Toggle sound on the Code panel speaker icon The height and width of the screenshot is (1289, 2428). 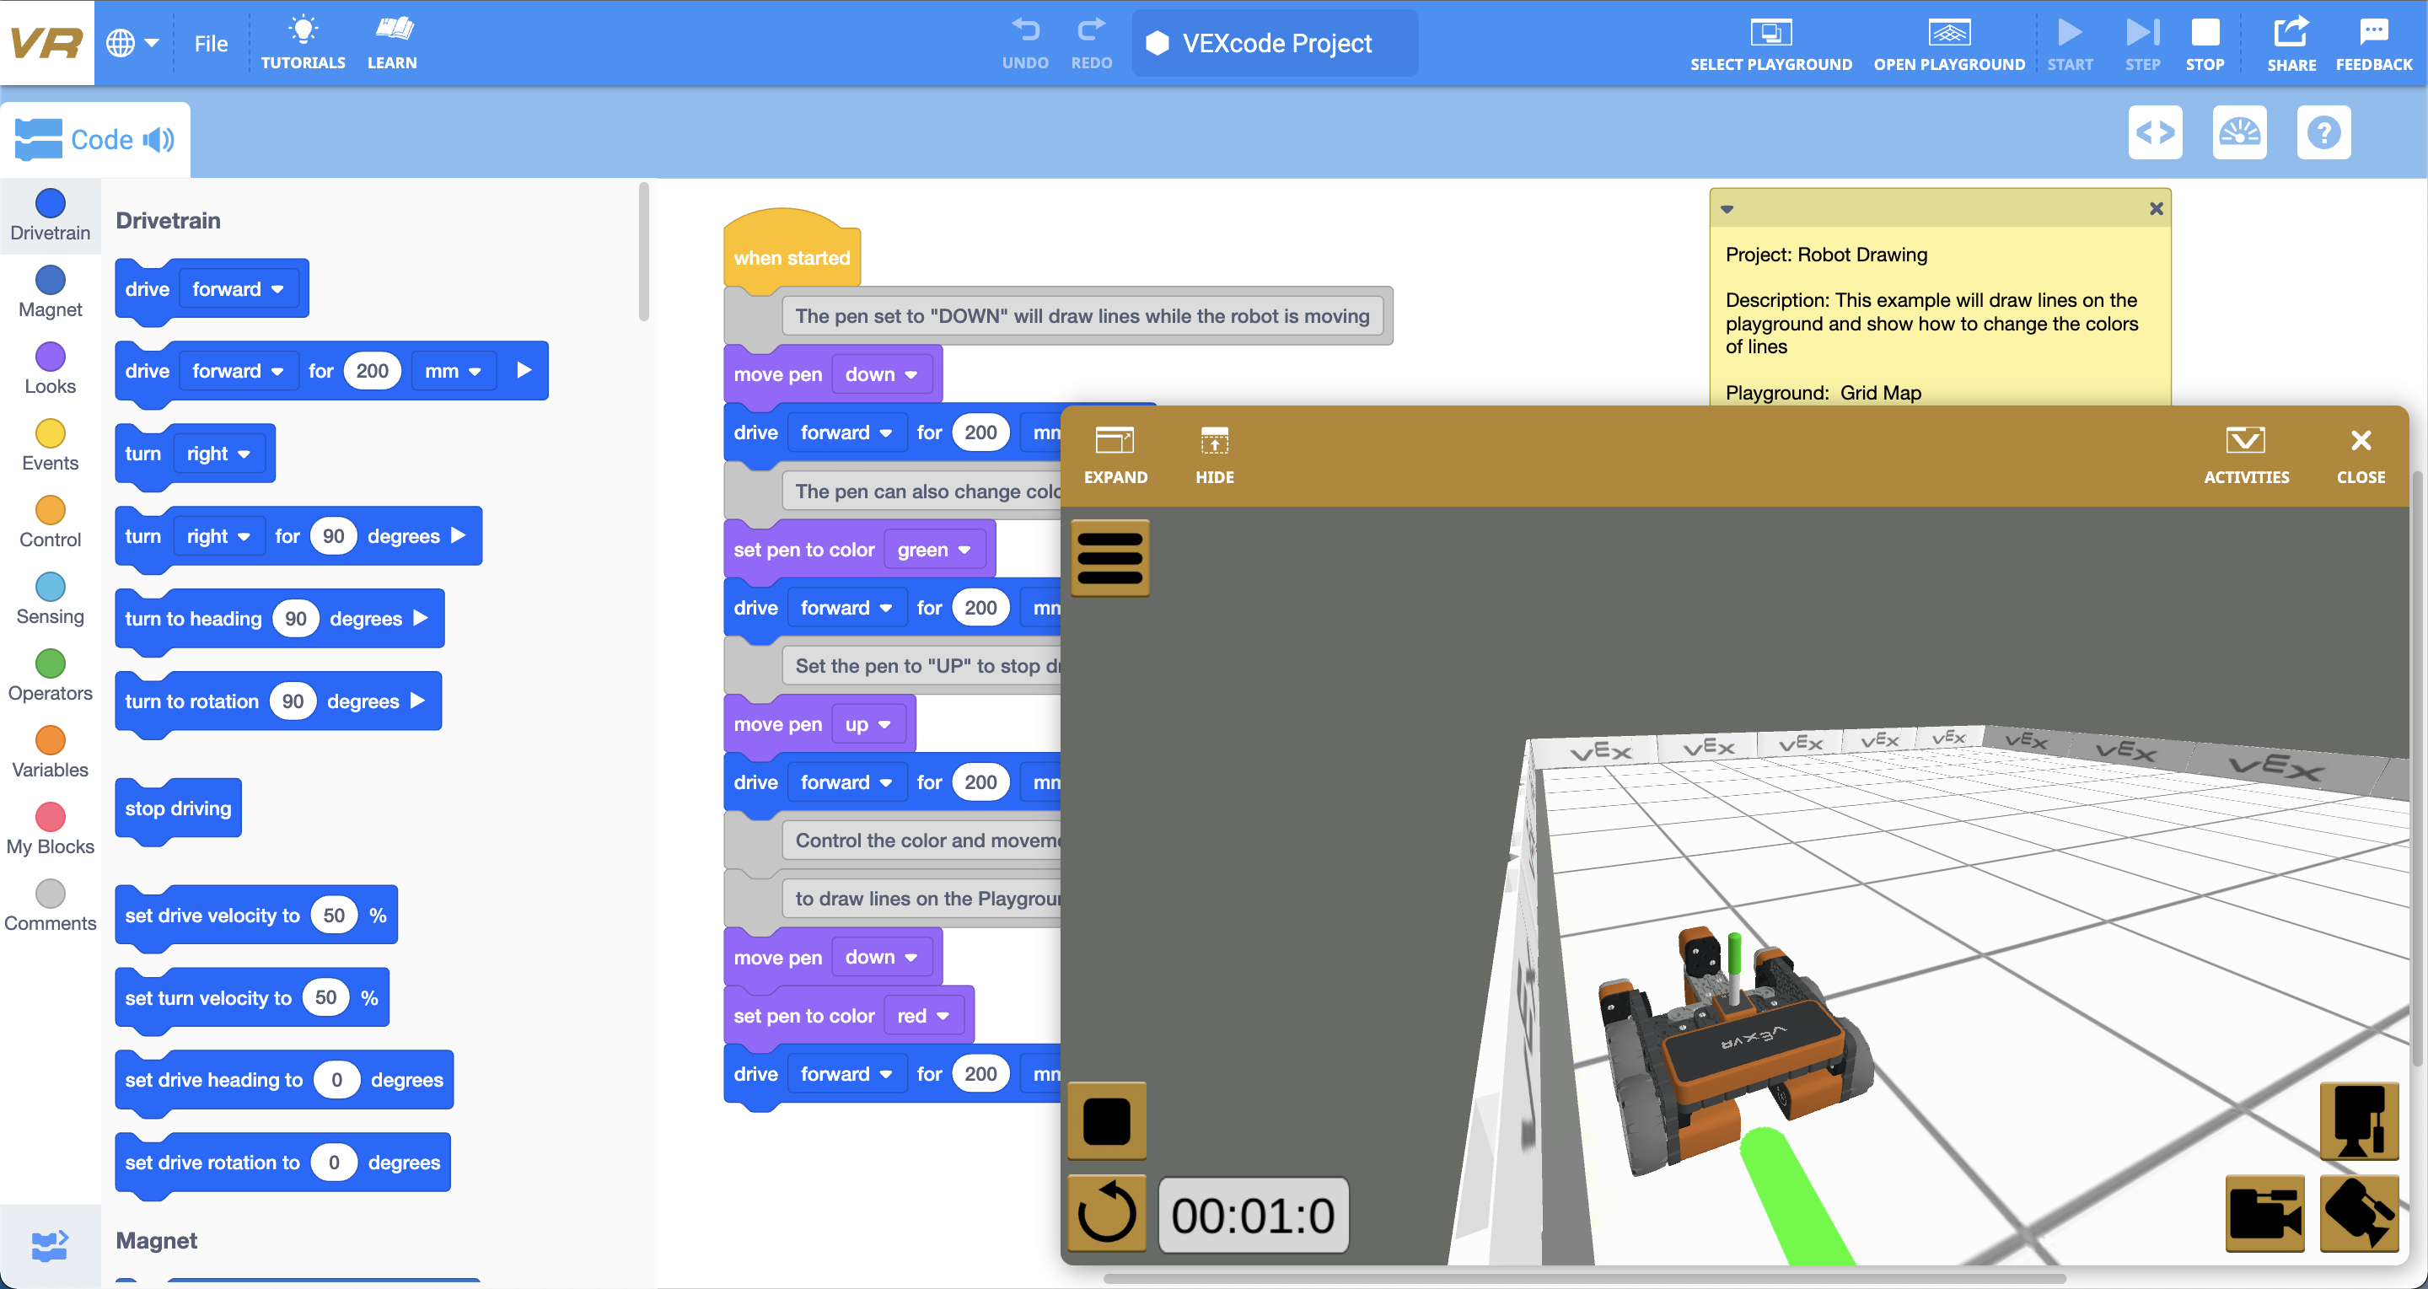click(x=160, y=140)
